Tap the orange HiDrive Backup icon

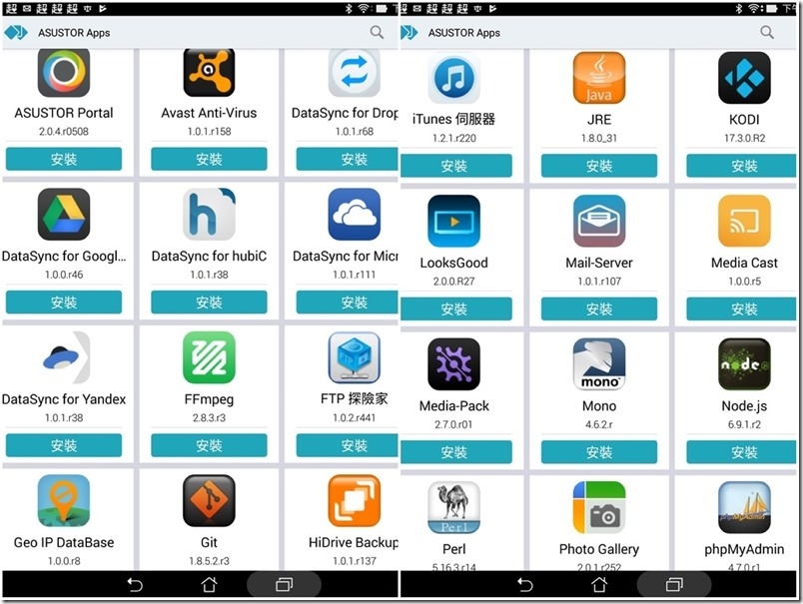click(355, 500)
